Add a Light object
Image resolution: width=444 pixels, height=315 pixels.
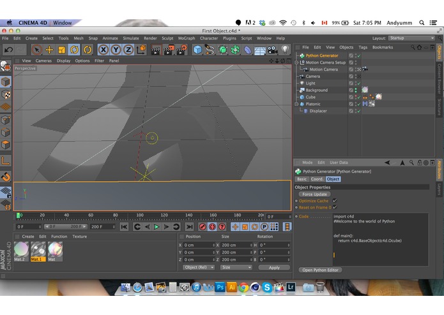coord(285,50)
